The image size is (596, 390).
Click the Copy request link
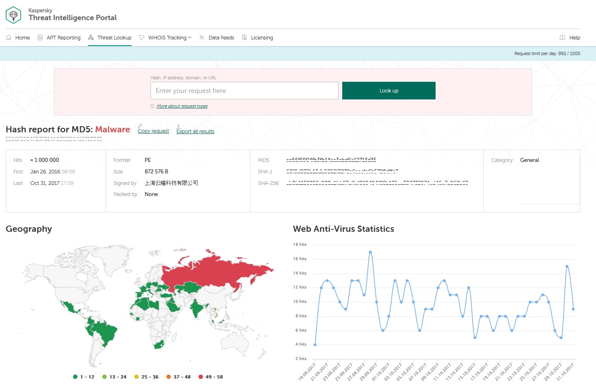[153, 131]
